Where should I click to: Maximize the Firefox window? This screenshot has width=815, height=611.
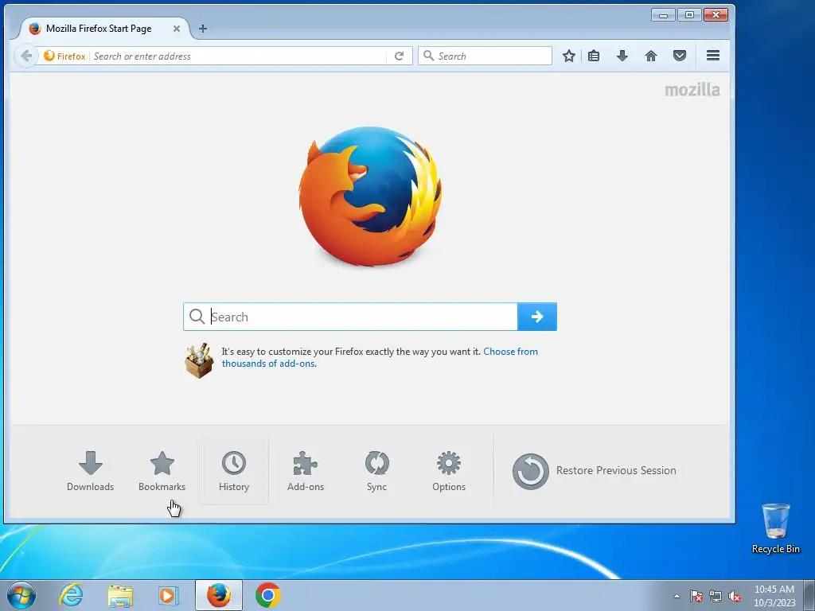[x=689, y=14]
